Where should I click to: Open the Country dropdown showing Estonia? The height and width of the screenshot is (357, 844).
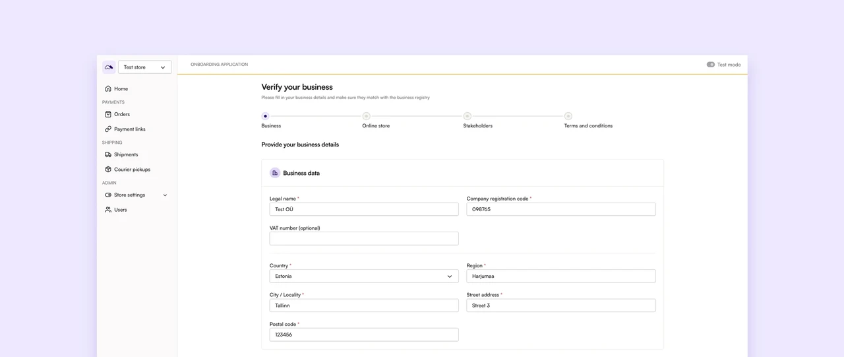[x=364, y=276]
